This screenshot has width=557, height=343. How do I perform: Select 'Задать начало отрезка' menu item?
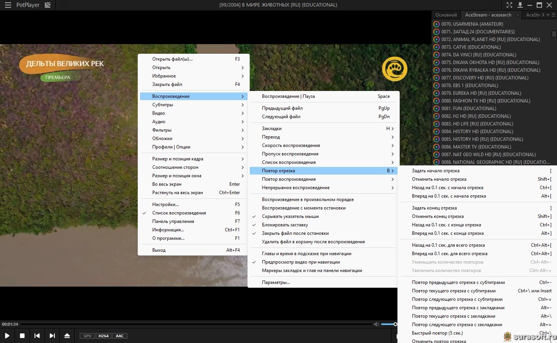coord(435,171)
